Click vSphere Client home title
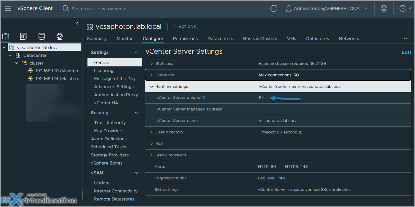 point(35,8)
